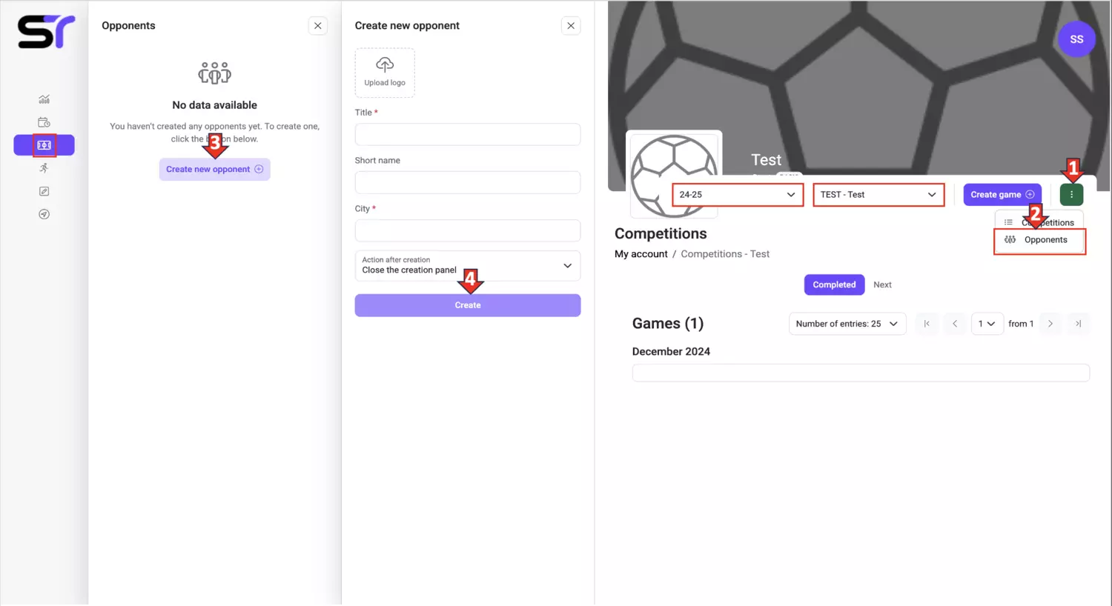Select the highlighted competitions field icon

(44, 145)
